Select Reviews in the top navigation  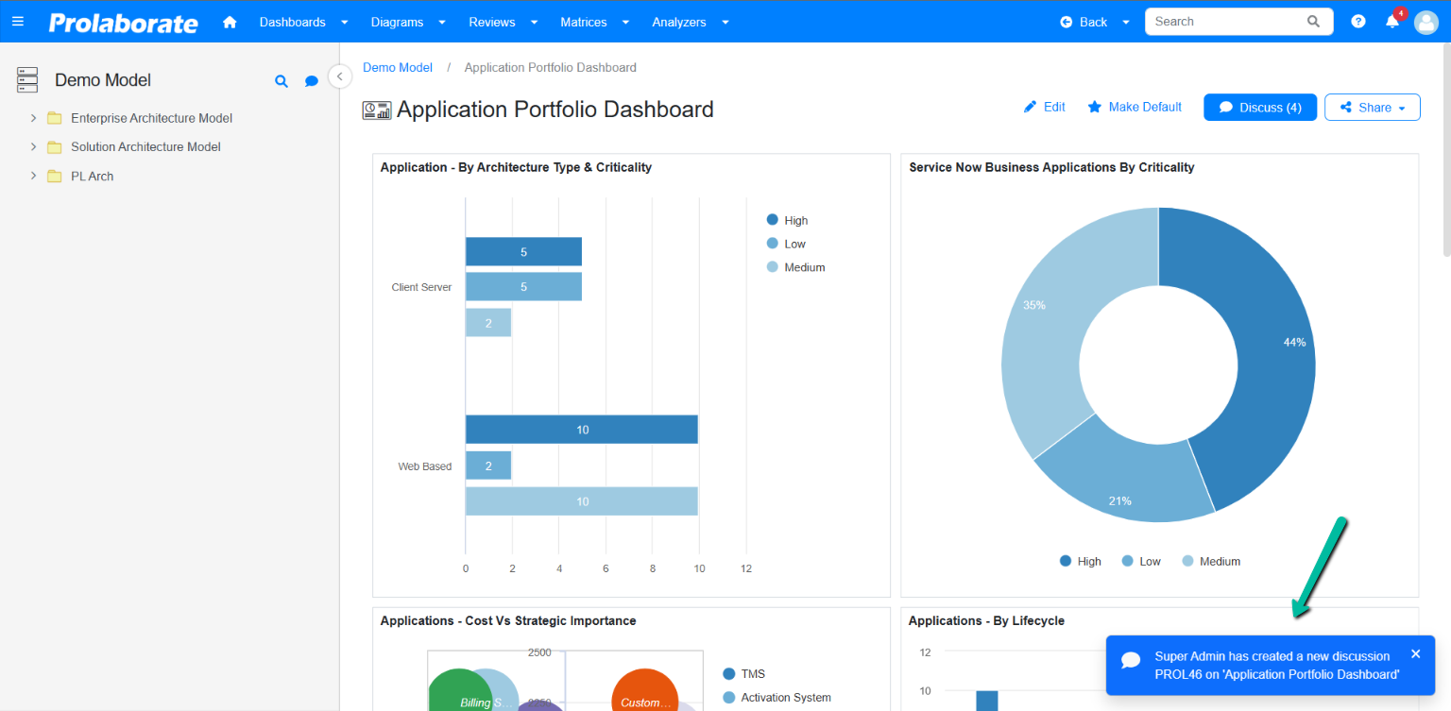coord(492,22)
